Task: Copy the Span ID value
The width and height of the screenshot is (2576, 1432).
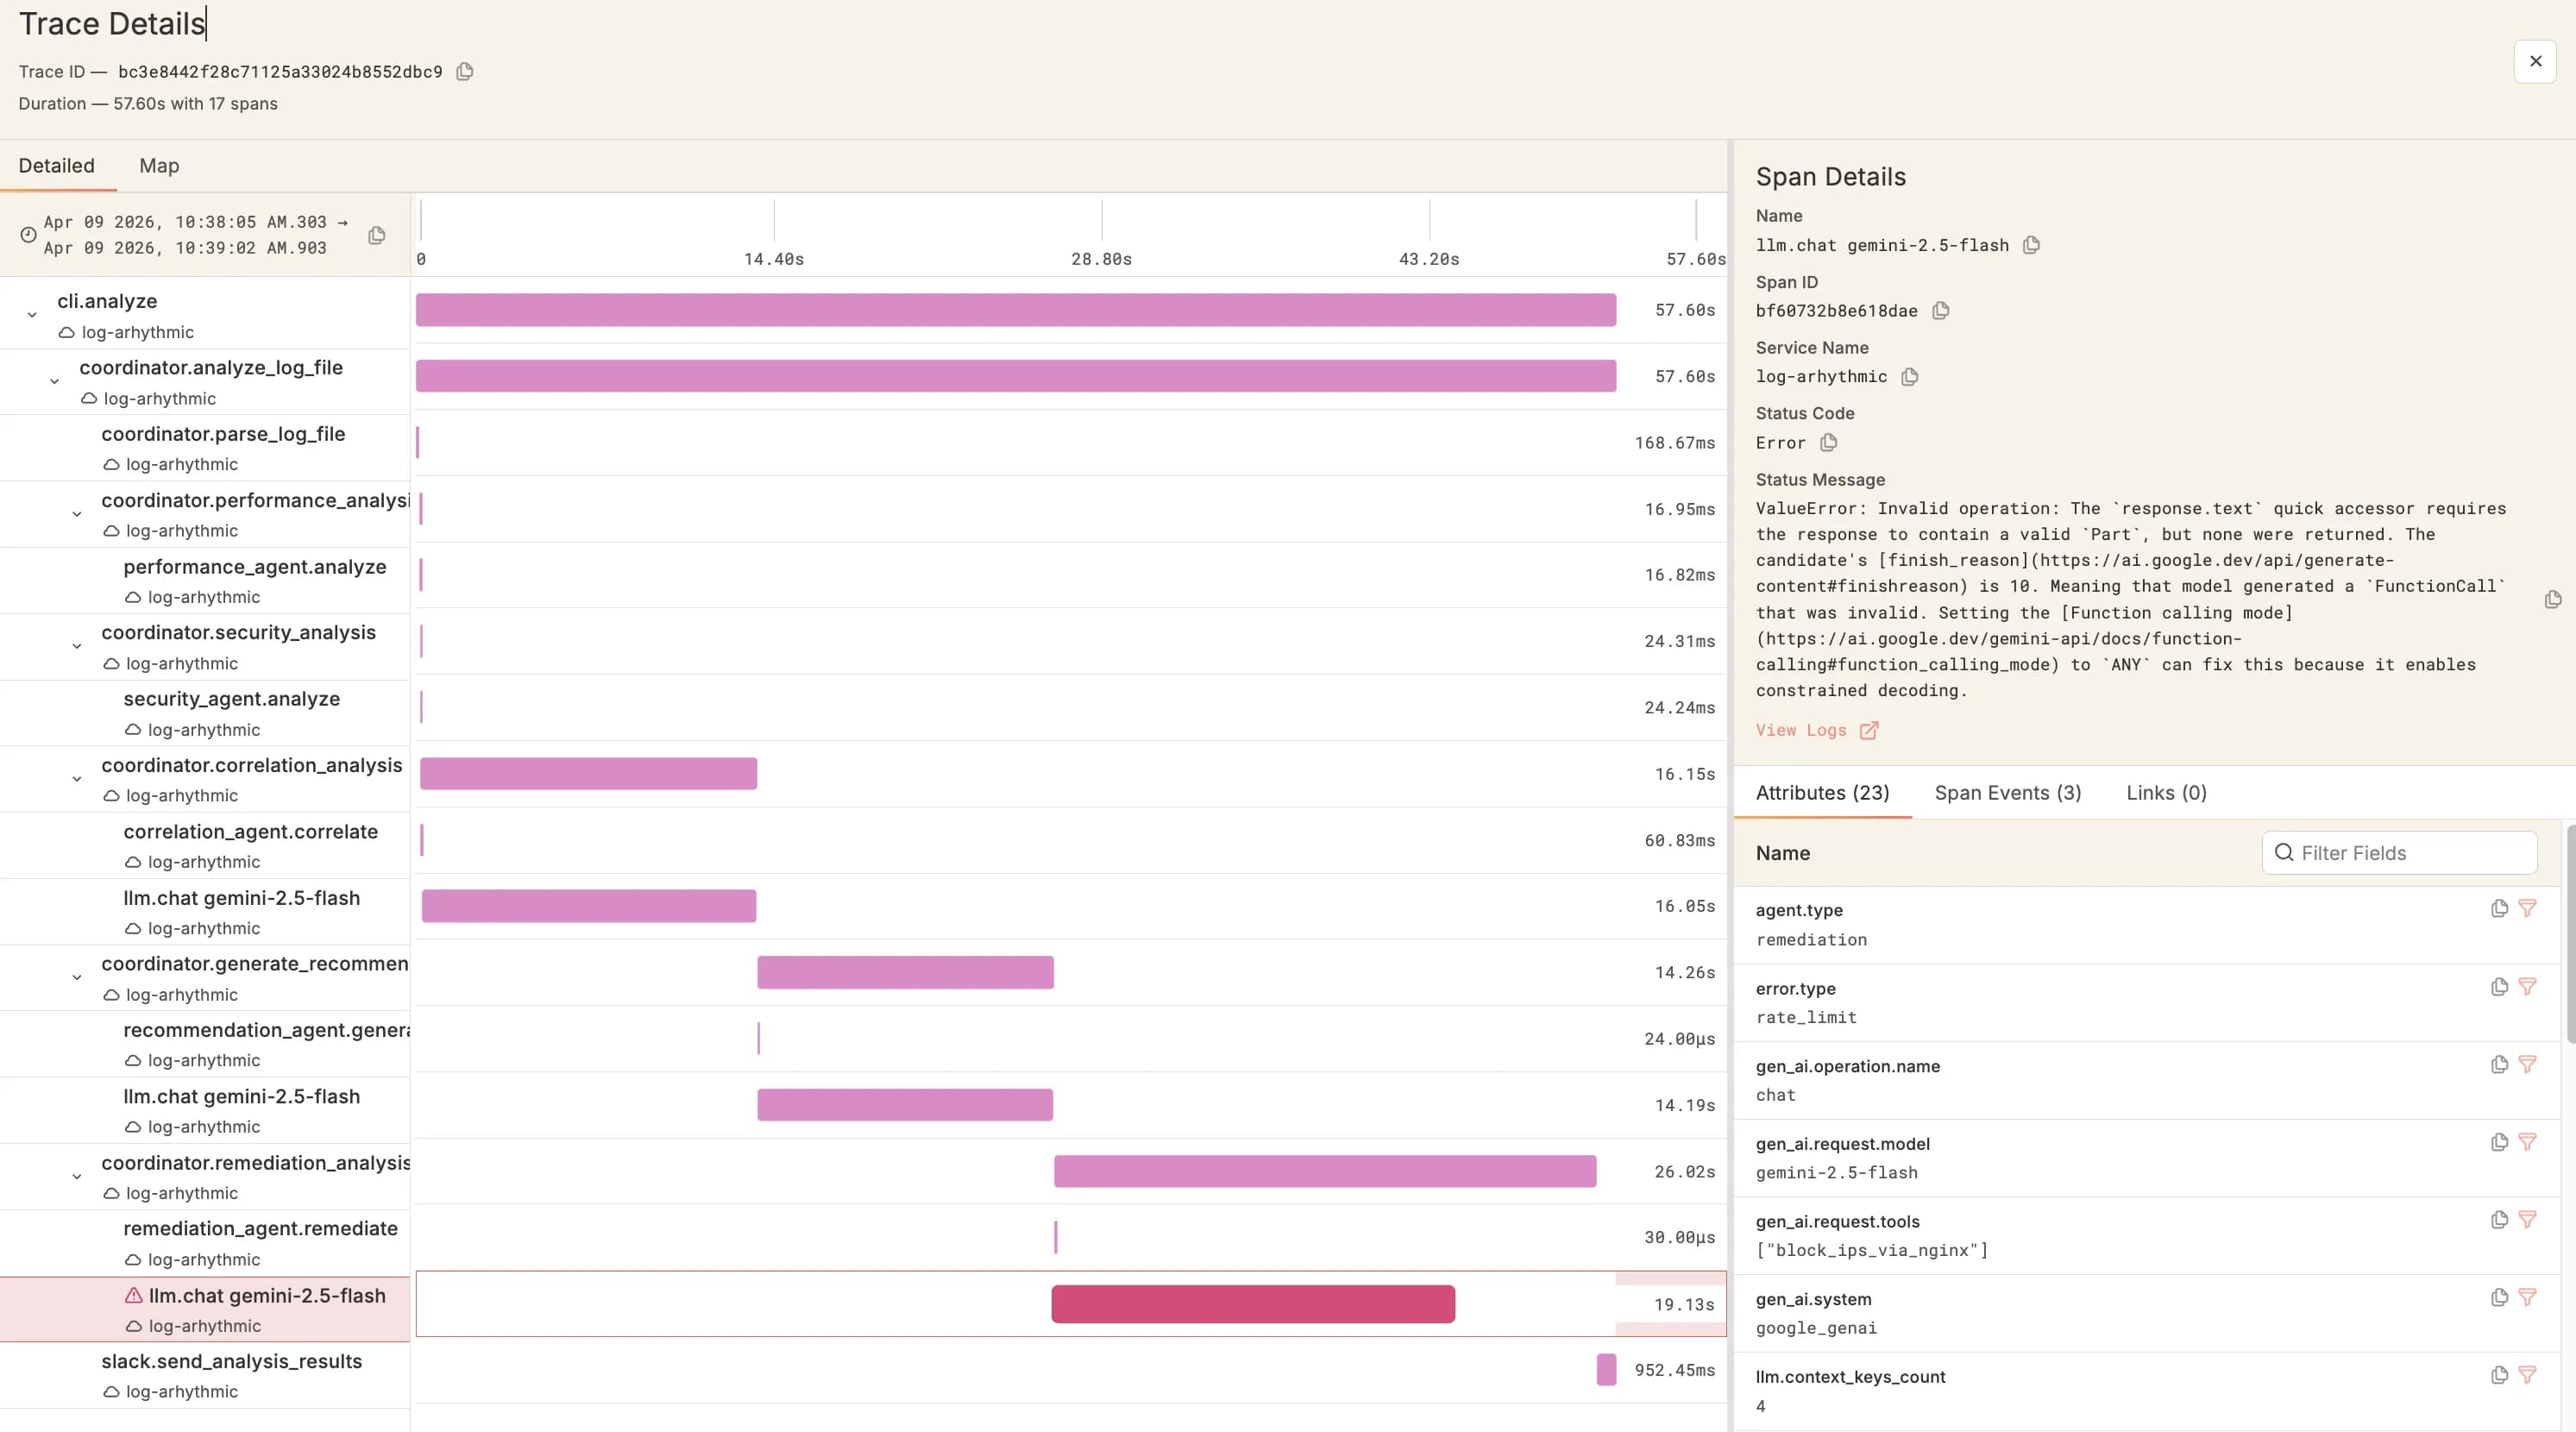Action: coord(1940,311)
